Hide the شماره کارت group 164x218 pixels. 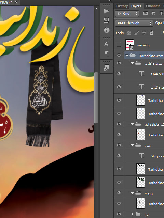pyautogui.click(x=119, y=63)
